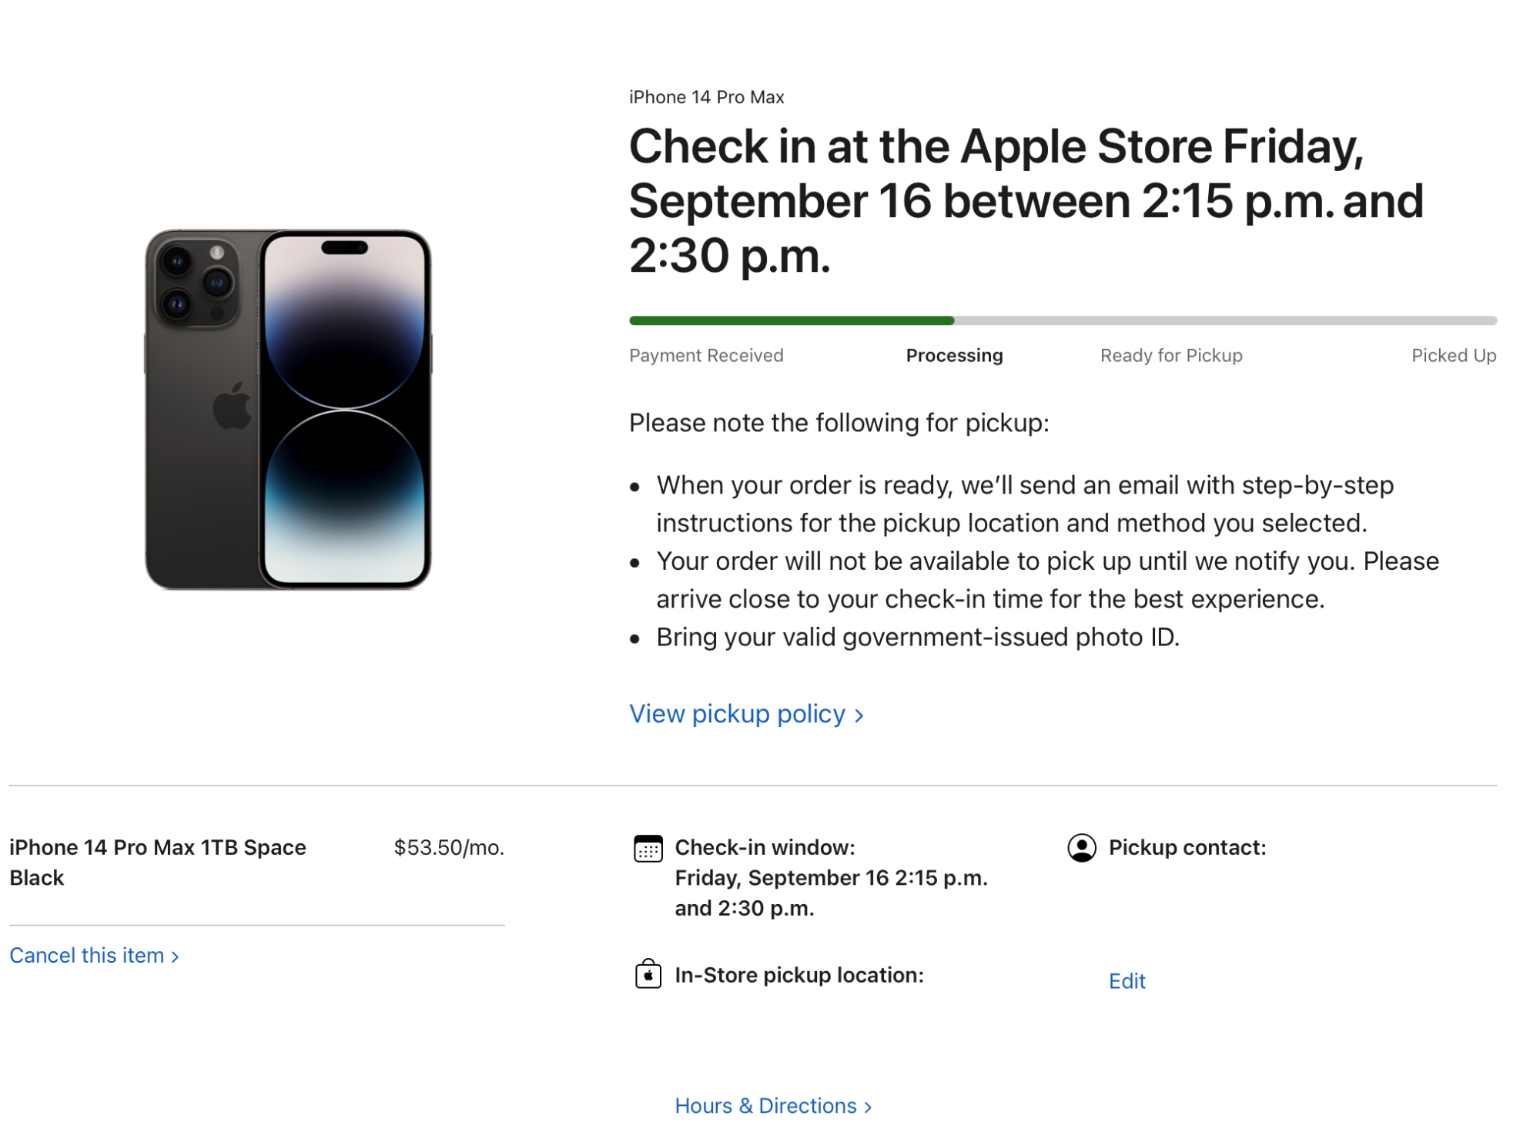Image resolution: width=1540 pixels, height=1129 pixels.
Task: Open Hours & Directions link
Action: point(765,1105)
